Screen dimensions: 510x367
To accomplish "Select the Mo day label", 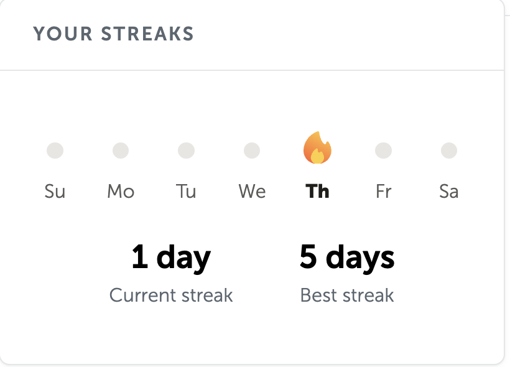I will tap(121, 191).
